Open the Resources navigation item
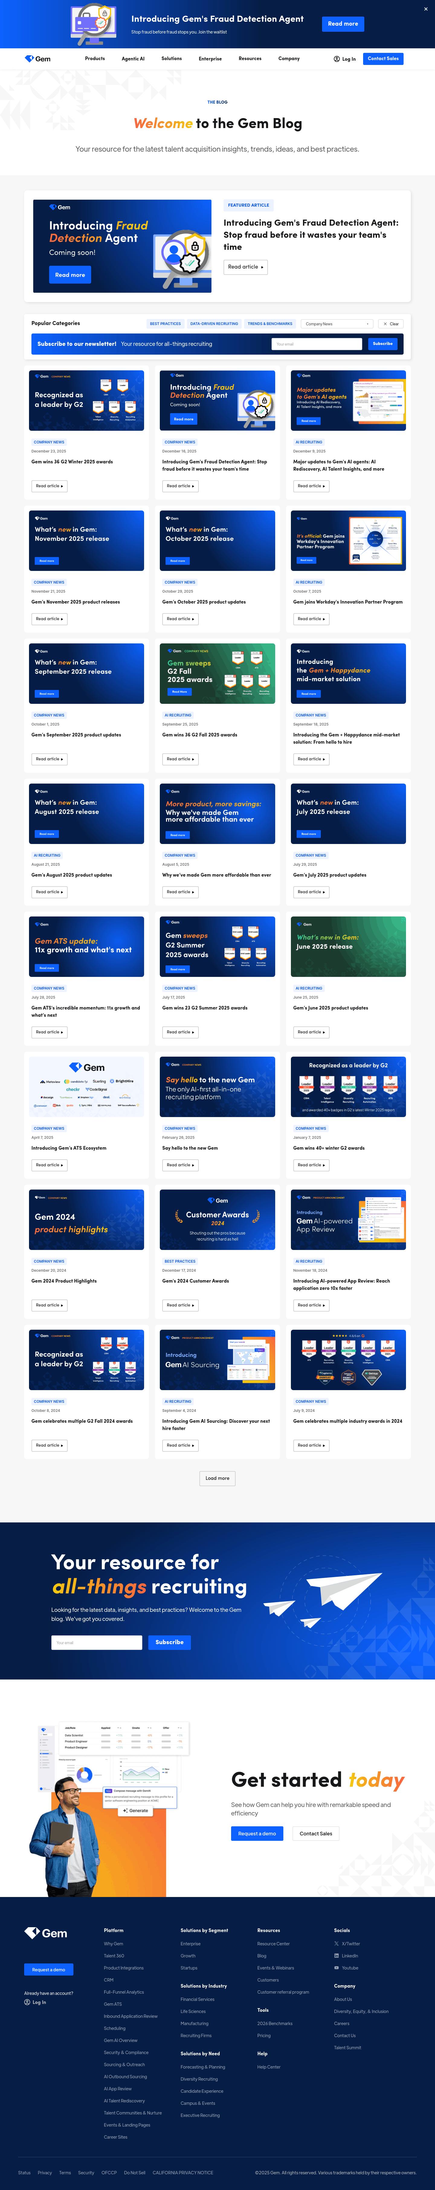 pos(250,59)
